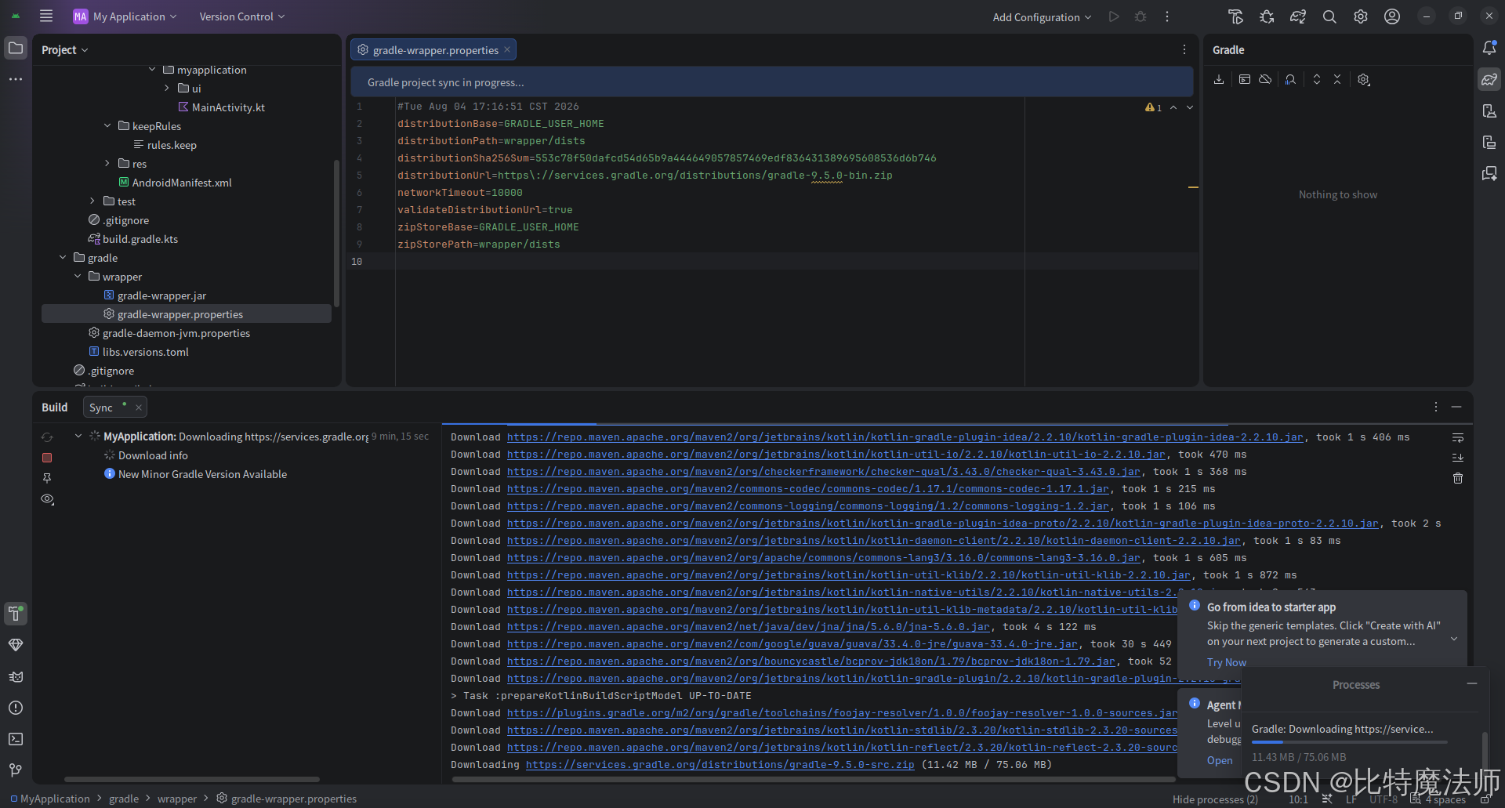Open the Version Control dropdown
Viewport: 1505px width, 808px height.
(242, 16)
